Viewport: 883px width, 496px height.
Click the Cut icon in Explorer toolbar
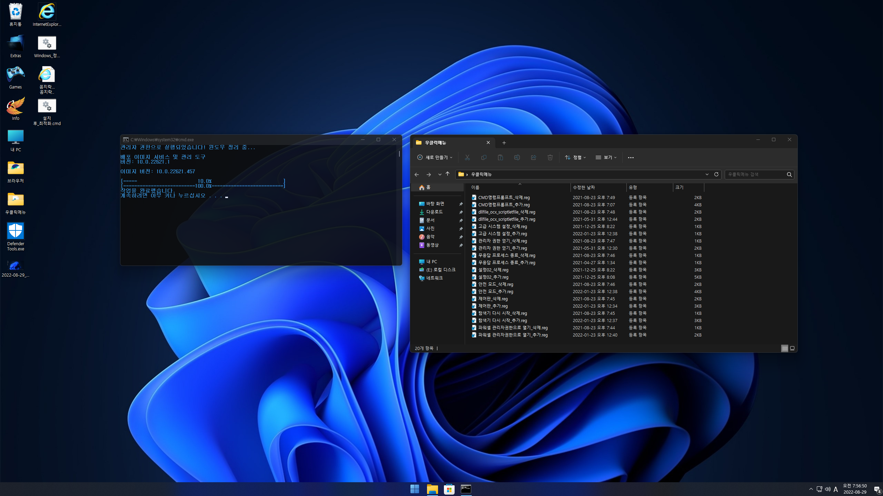pyautogui.click(x=467, y=157)
